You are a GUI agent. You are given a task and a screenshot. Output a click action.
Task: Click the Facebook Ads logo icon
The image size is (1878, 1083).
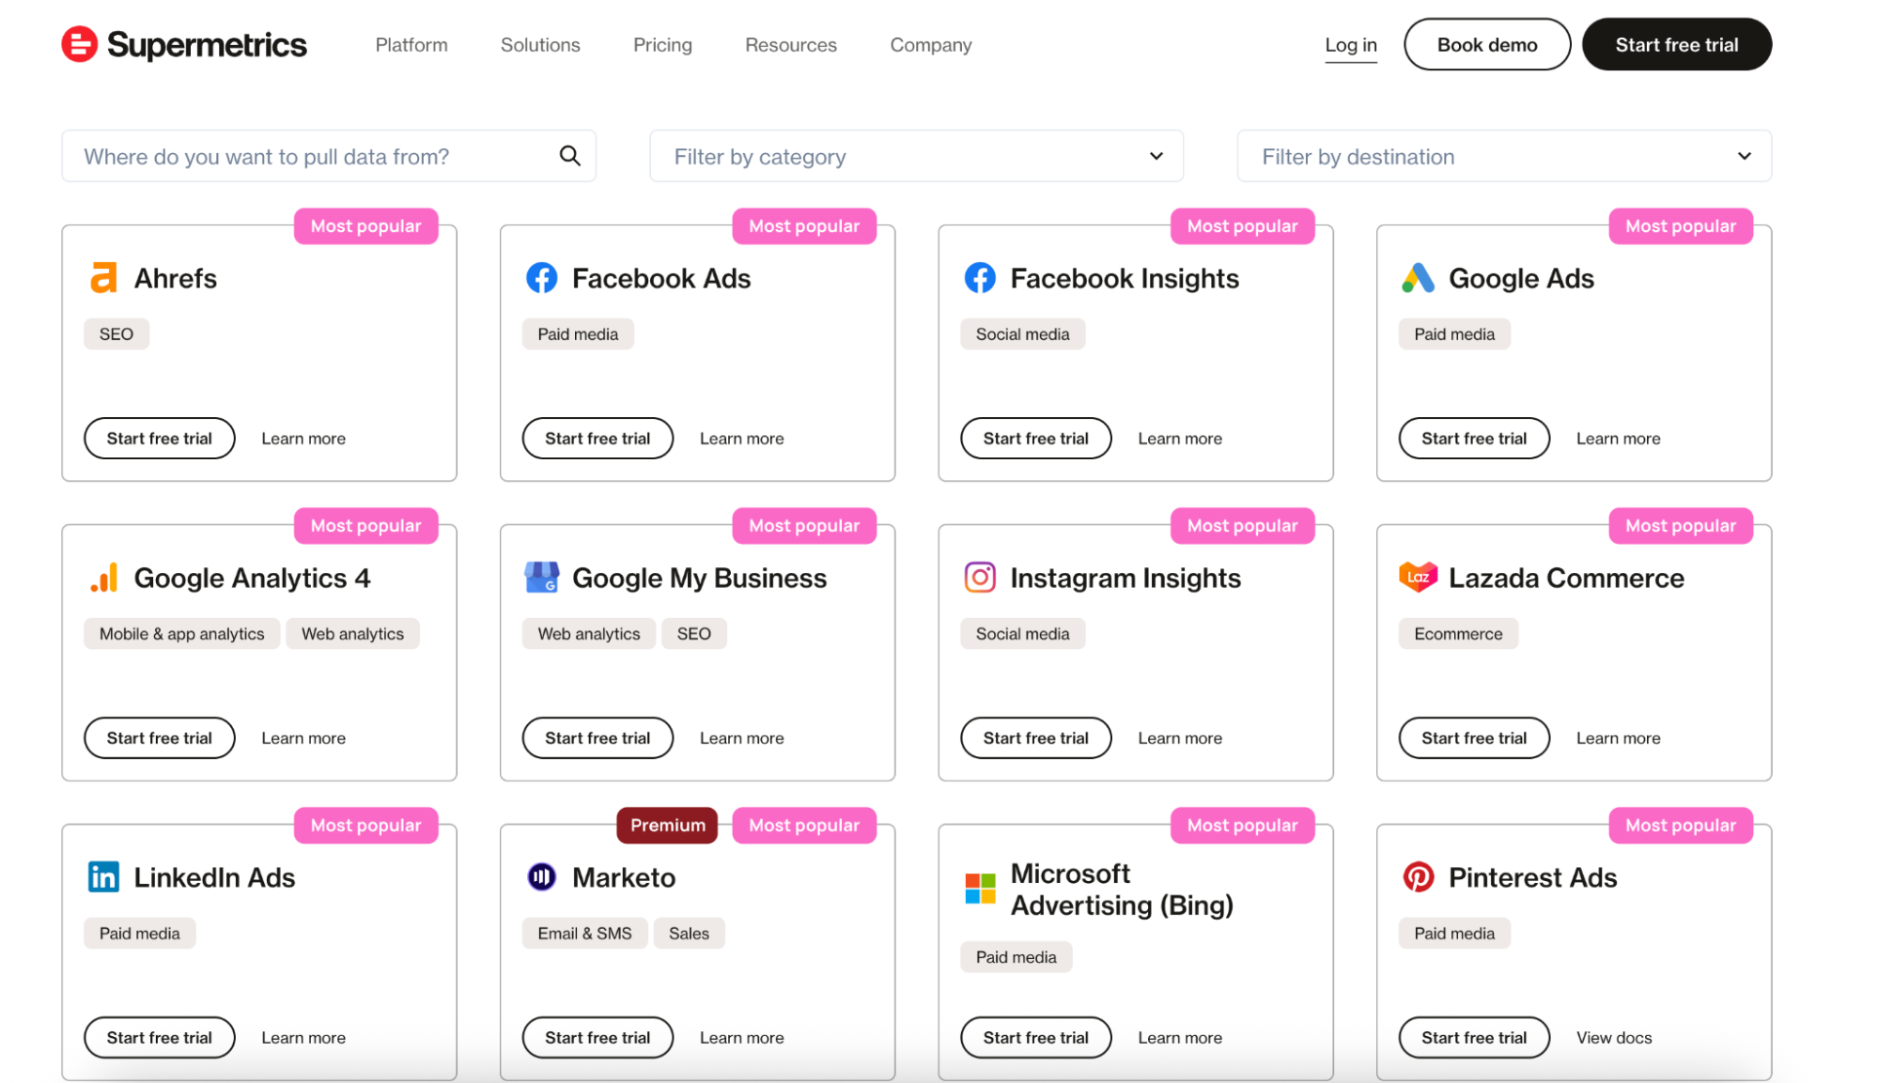point(541,277)
